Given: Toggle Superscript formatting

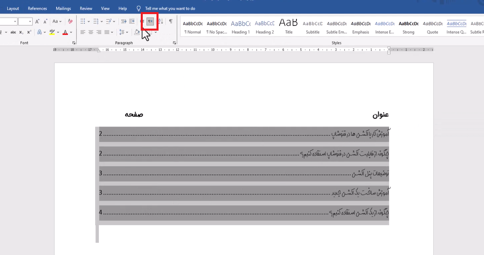Looking at the screenshot, I should tap(29, 32).
